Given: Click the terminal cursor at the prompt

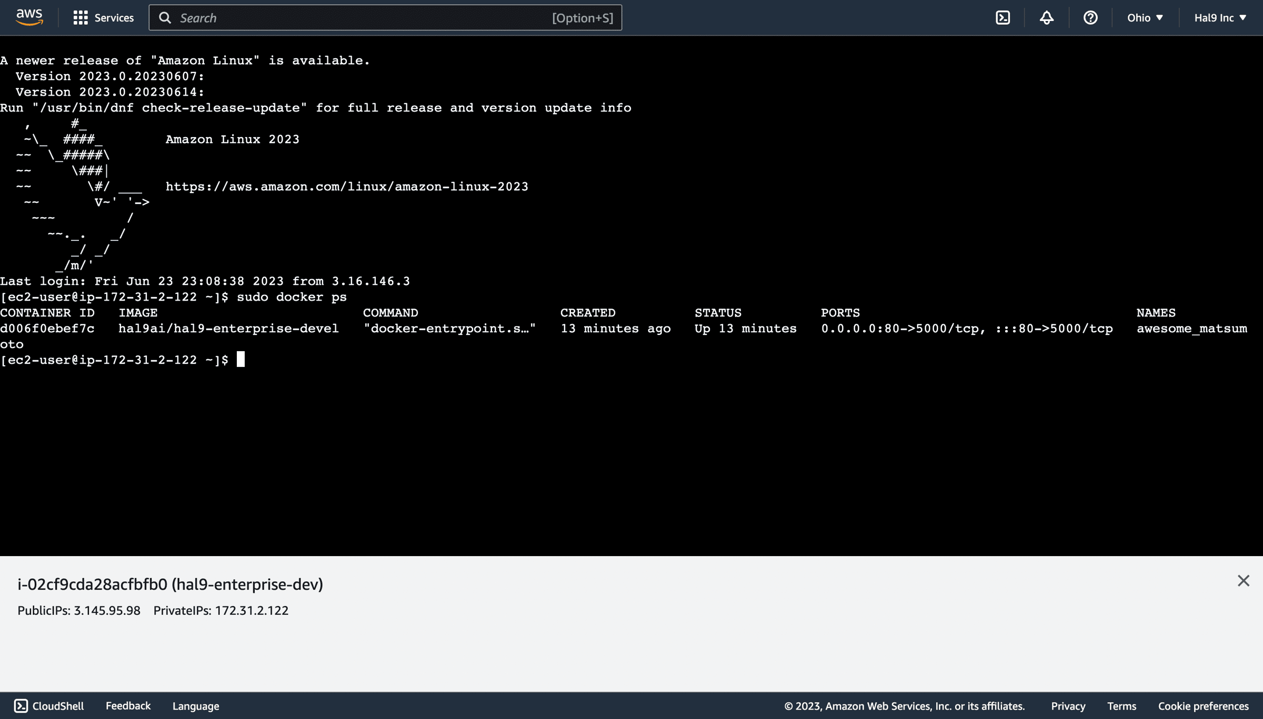Looking at the screenshot, I should coord(240,359).
